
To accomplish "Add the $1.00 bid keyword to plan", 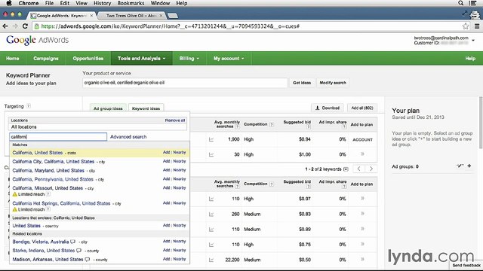I will coord(362,154).
